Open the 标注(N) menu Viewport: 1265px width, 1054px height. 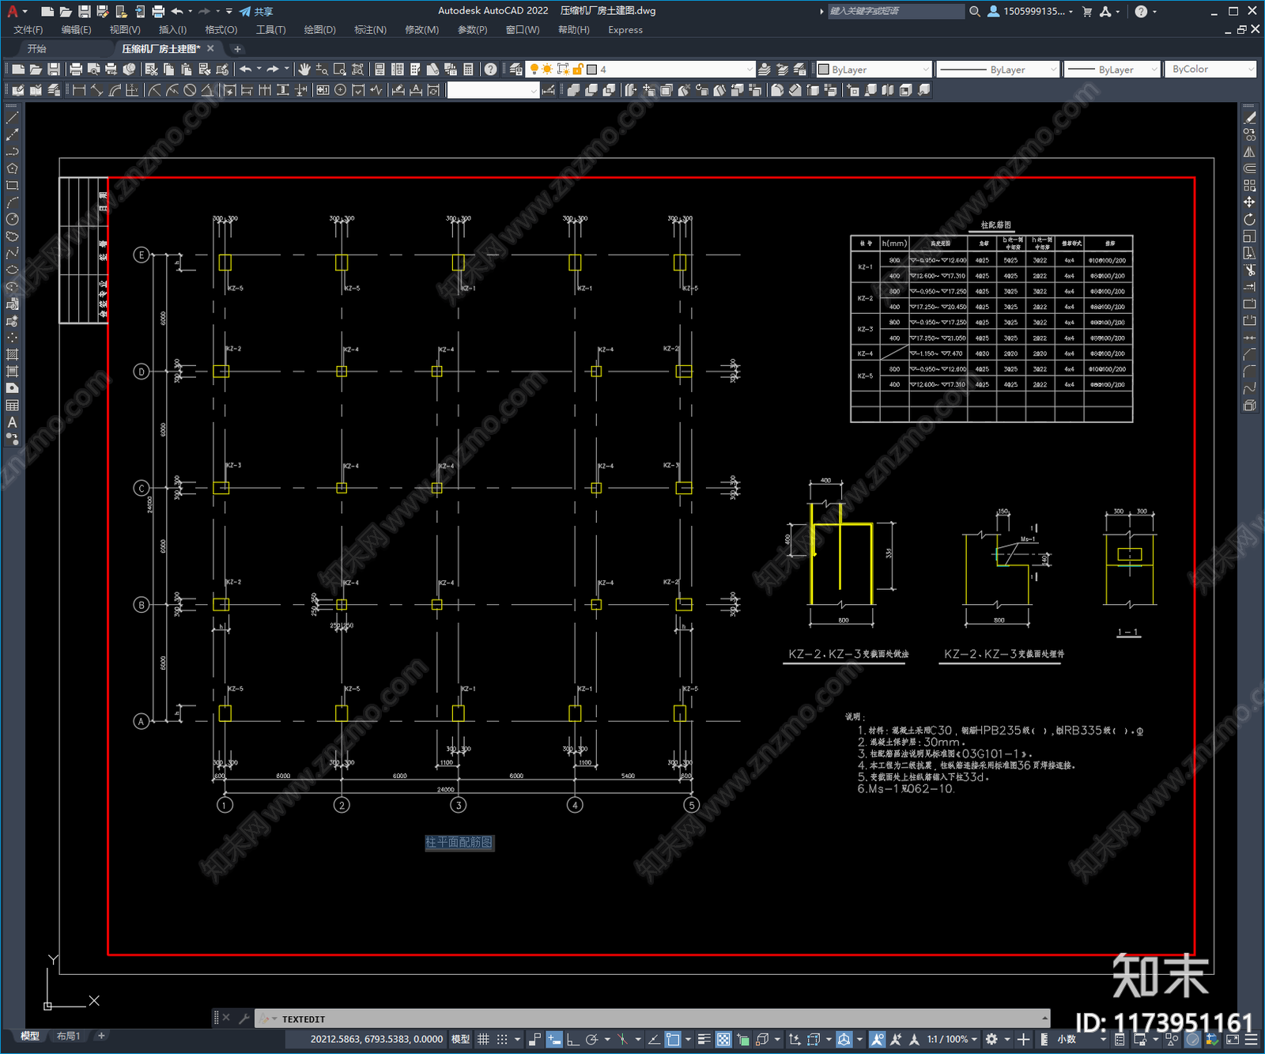[x=370, y=30]
